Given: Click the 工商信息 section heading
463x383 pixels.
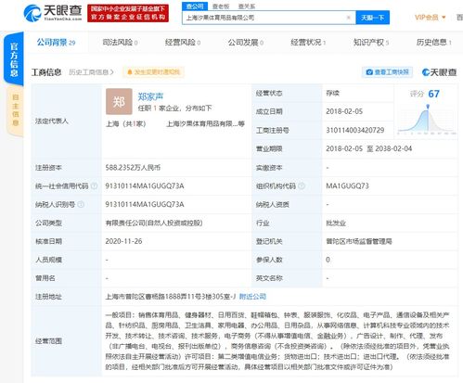Looking at the screenshot, I should click(46, 72).
